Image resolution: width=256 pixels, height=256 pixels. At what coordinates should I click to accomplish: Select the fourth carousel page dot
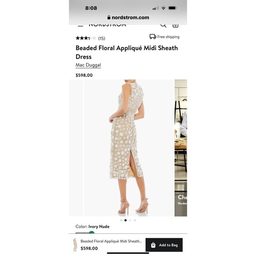(x=135, y=220)
